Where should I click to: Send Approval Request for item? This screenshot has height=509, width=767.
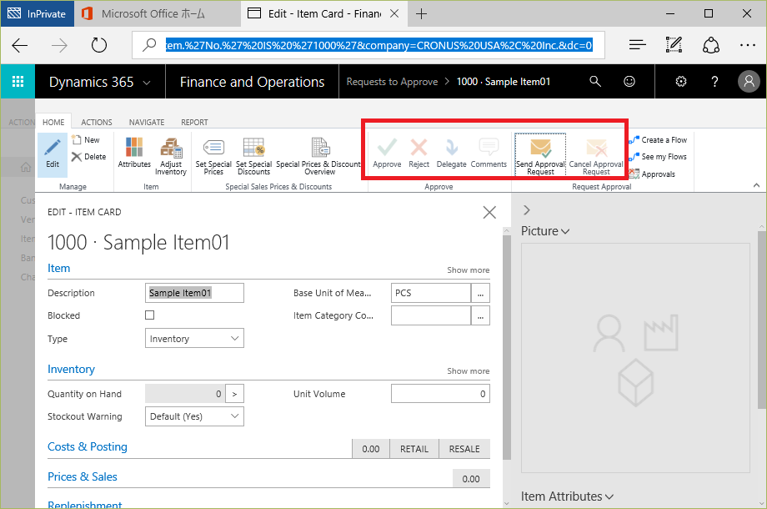click(540, 155)
